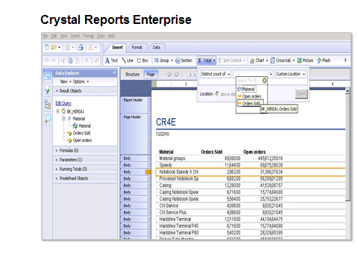Select the Insert ribbon tab
Image resolution: width=358 pixels, height=269 pixels.
click(117, 47)
